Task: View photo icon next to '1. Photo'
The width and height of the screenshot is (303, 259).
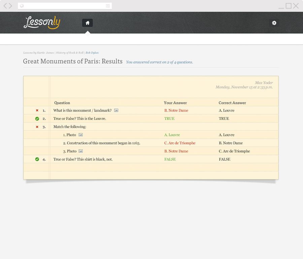Action: coord(80,135)
